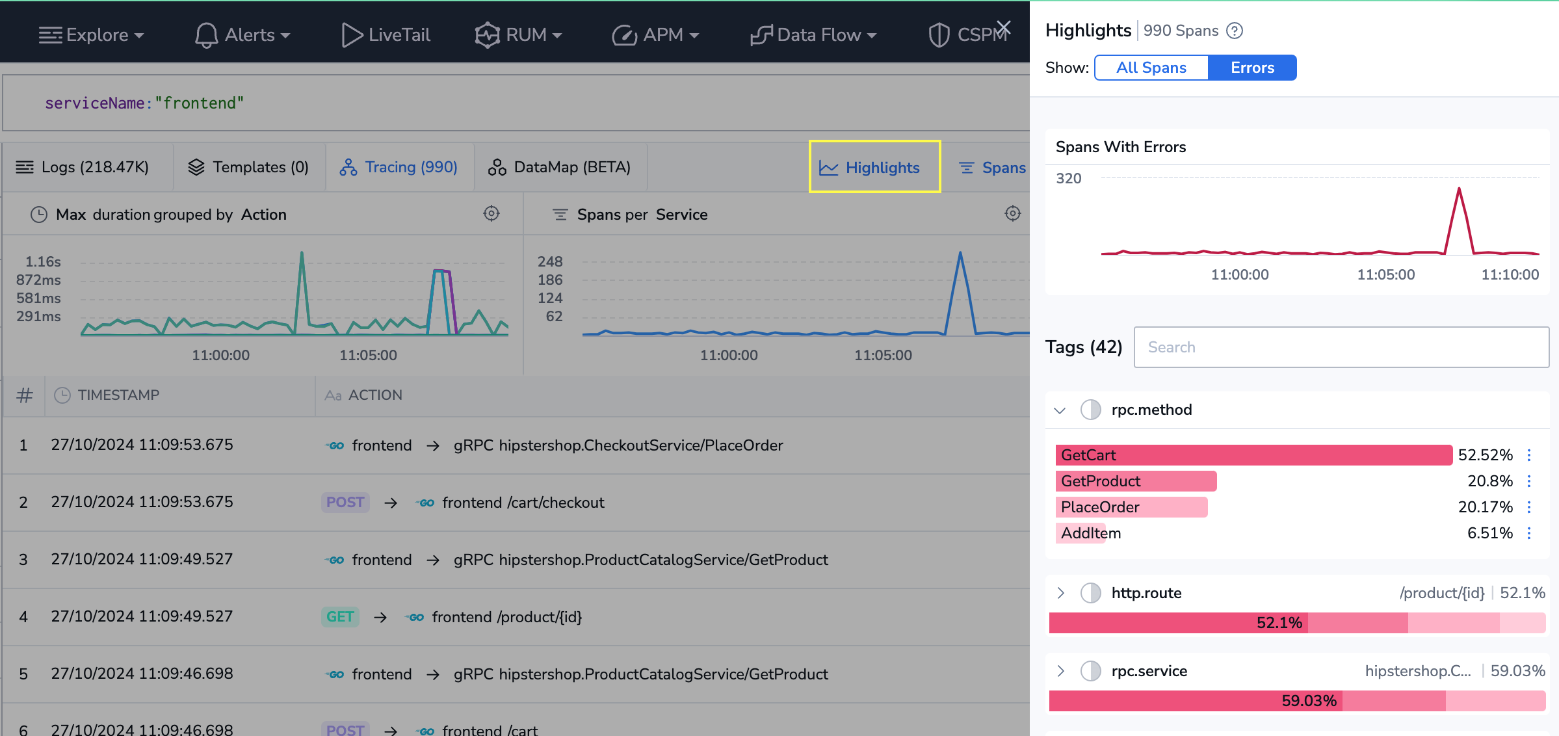Screen dimensions: 1559x736
Task: Click three-dot menu for AddItem row
Action: [1529, 533]
